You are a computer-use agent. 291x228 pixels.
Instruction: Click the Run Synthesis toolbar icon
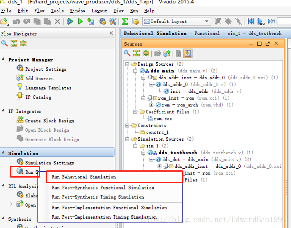[70, 21]
